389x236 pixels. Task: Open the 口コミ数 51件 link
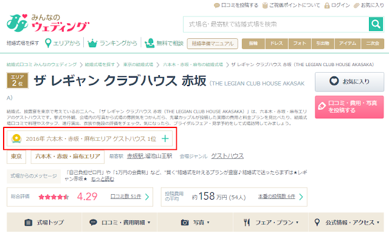pos(126,197)
